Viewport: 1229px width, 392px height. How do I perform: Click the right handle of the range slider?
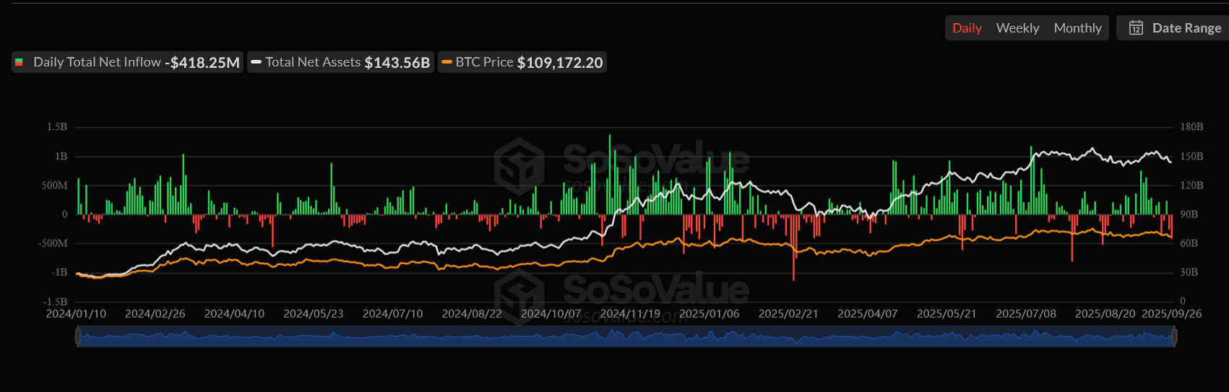tap(1174, 336)
